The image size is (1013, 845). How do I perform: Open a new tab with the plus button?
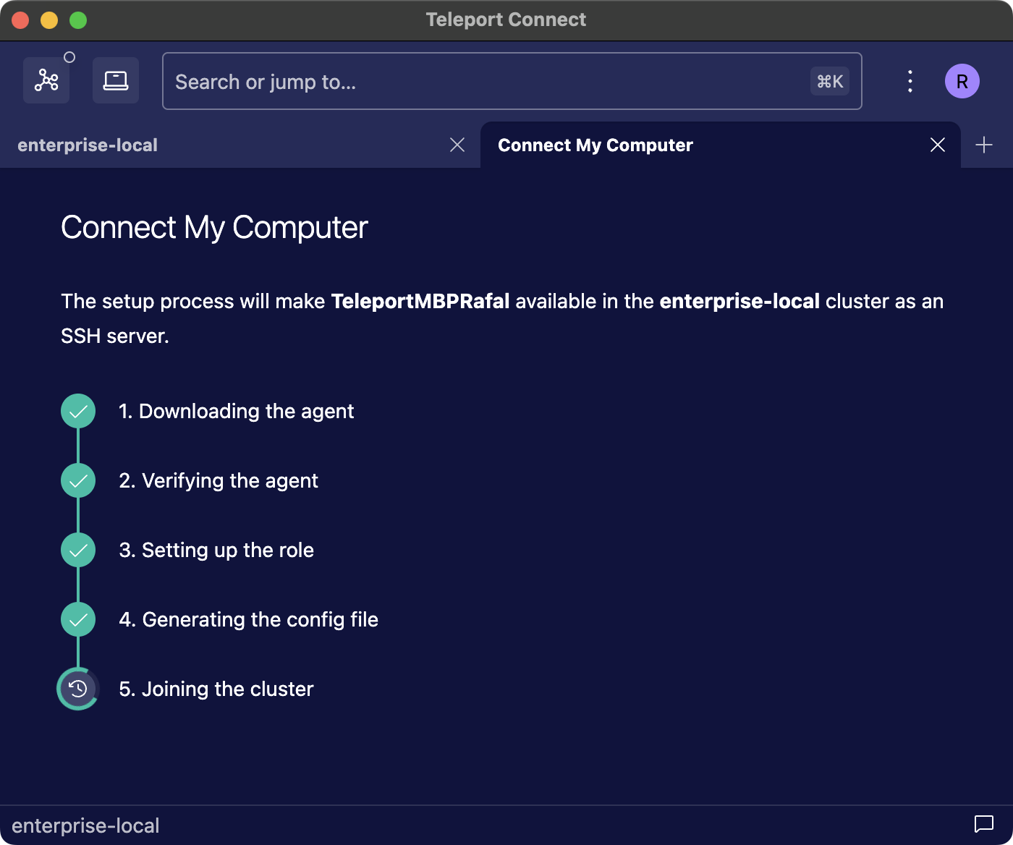point(984,145)
